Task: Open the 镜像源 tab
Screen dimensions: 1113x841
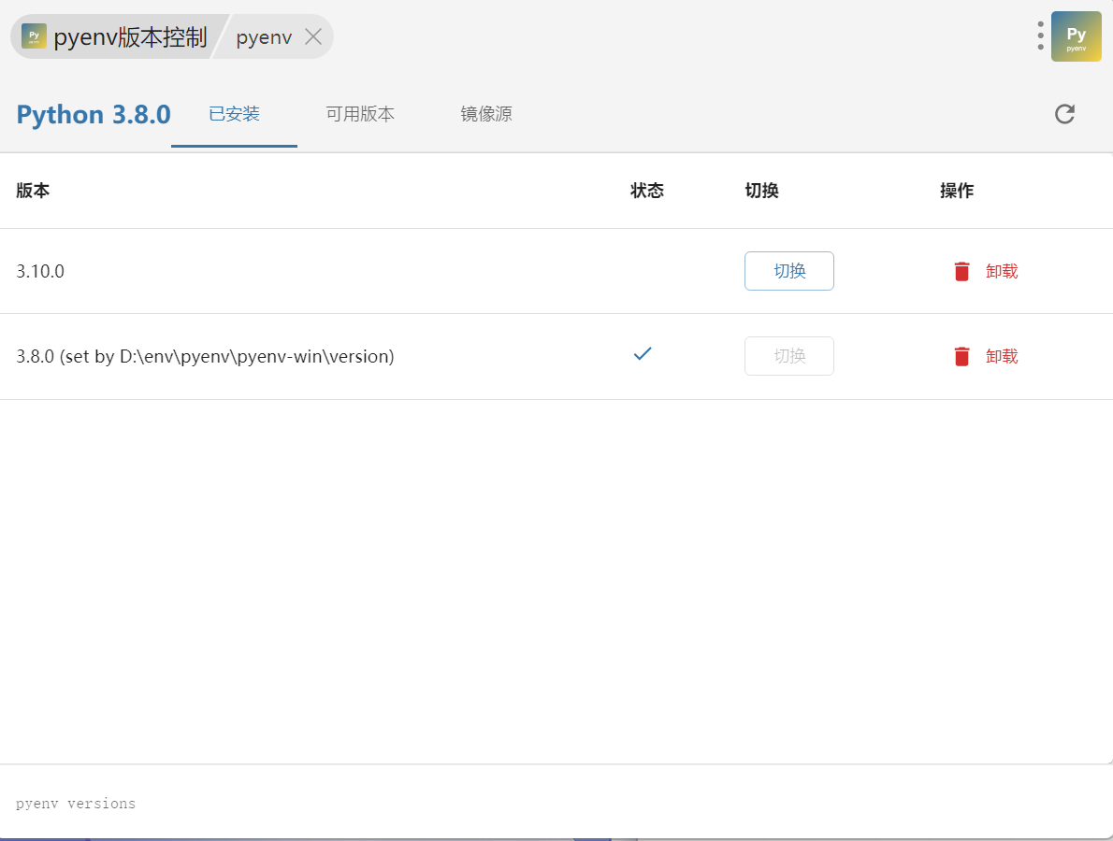Action: 486,114
